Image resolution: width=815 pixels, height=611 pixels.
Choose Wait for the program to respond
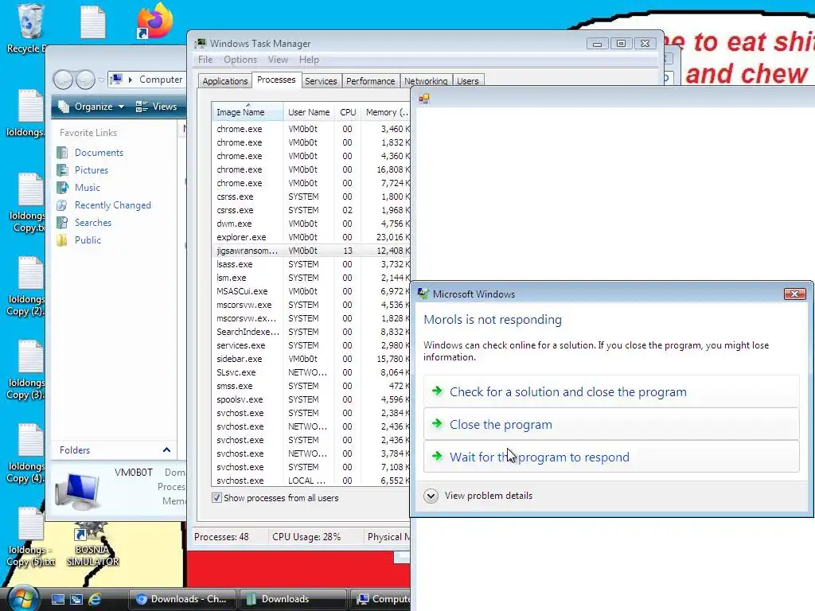click(611, 457)
